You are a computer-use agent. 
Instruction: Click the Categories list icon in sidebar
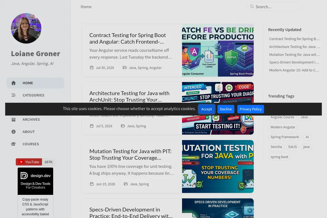(13, 95)
